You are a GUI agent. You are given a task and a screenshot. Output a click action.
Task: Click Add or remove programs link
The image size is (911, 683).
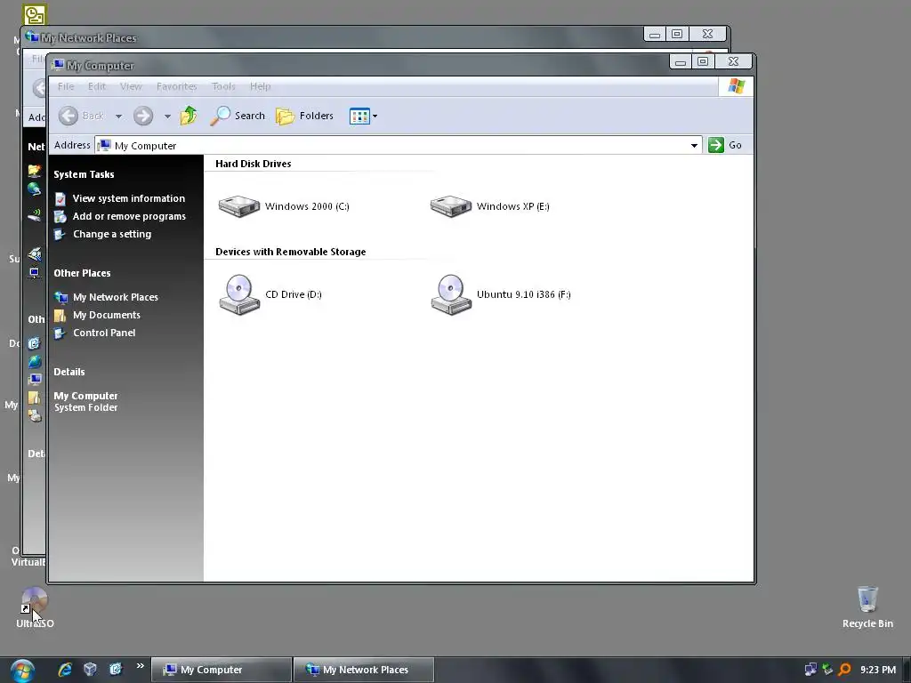(120, 217)
